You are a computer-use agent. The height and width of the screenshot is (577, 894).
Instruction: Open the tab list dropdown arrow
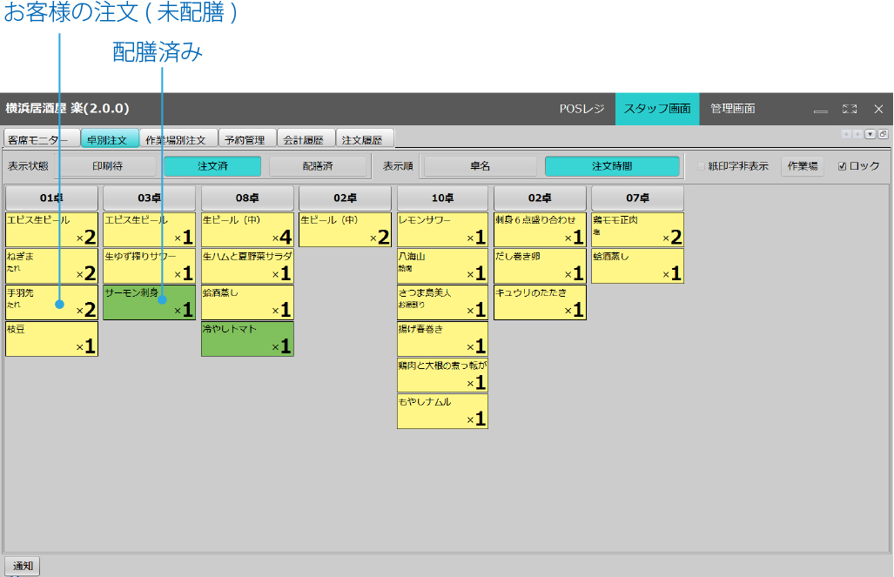870,134
